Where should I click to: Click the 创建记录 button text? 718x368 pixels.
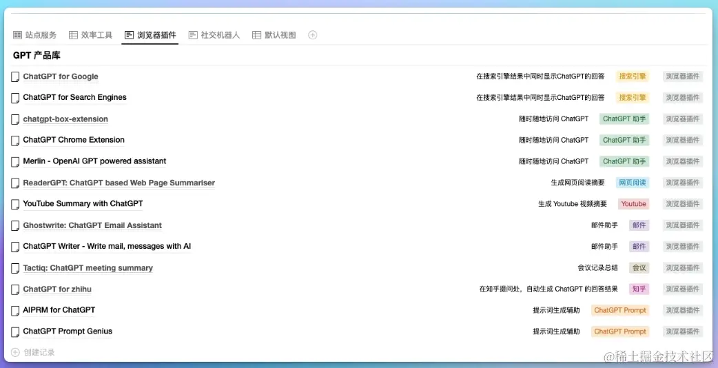[x=39, y=352]
